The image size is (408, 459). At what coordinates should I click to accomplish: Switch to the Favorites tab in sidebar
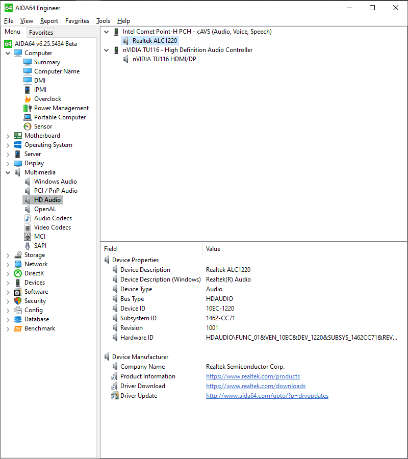tap(41, 33)
